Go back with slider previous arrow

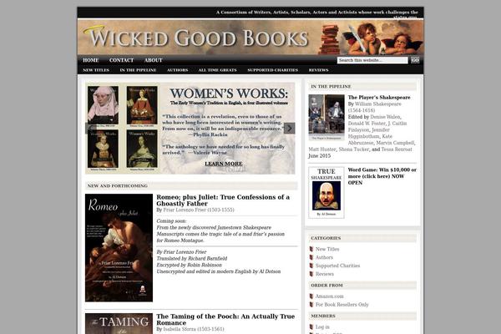coord(91,129)
